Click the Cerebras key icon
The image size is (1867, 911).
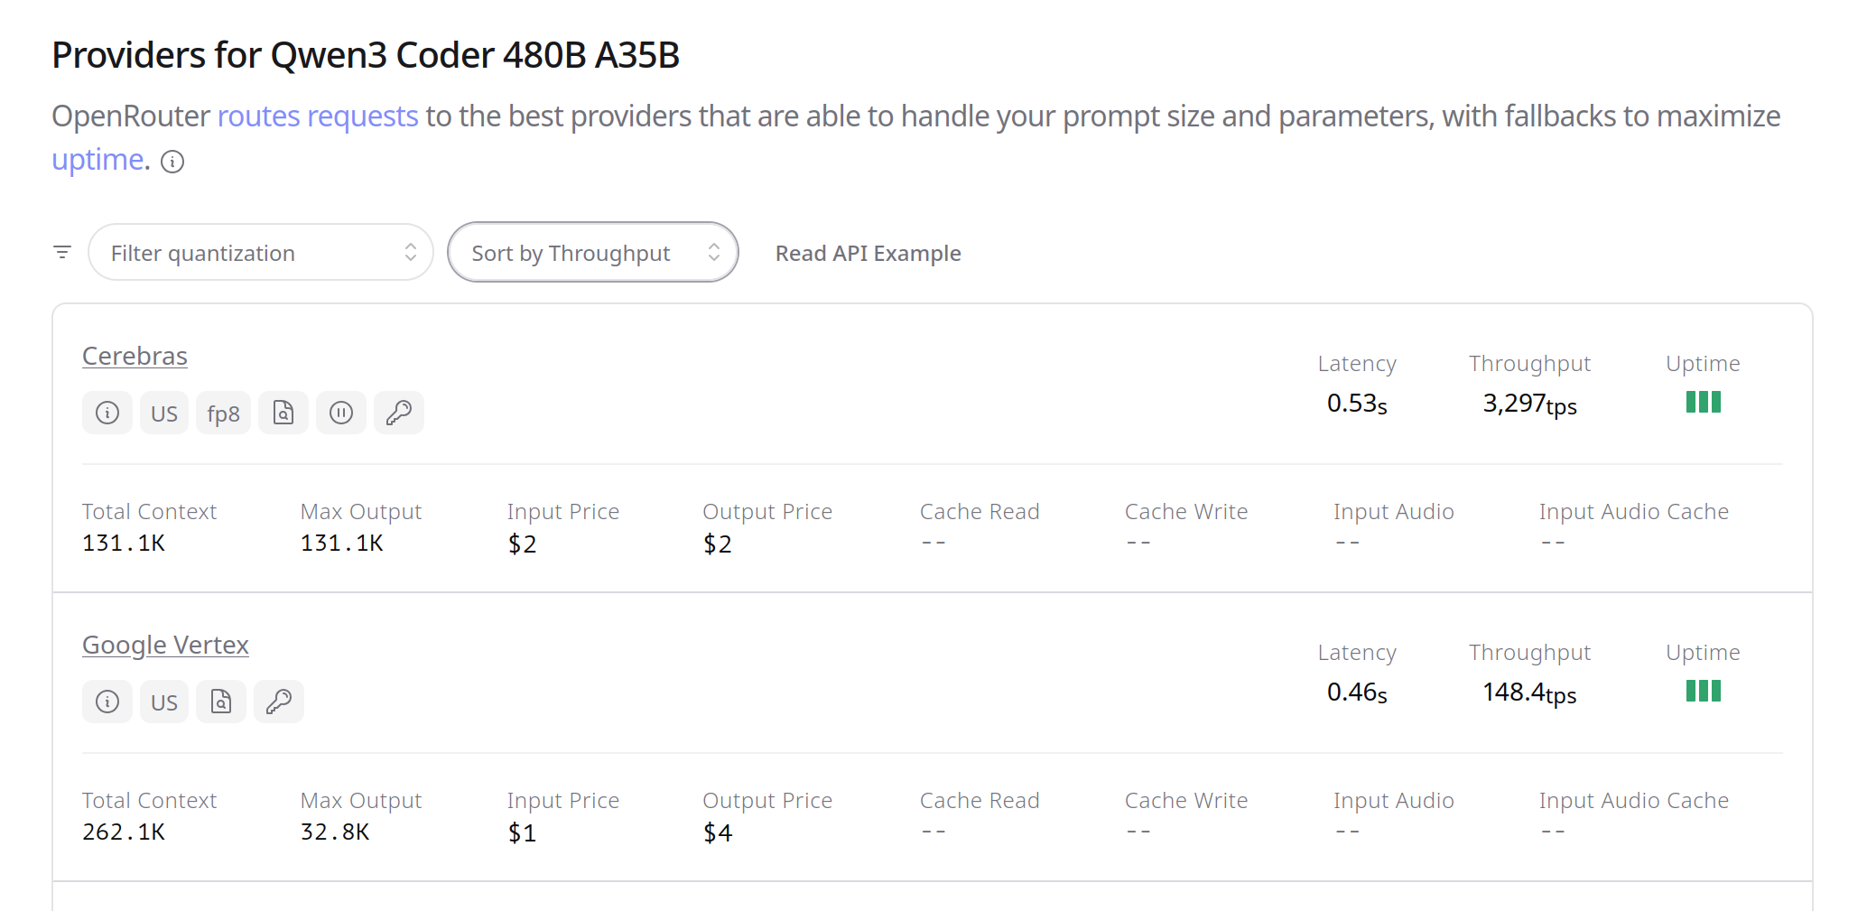pyautogui.click(x=399, y=413)
